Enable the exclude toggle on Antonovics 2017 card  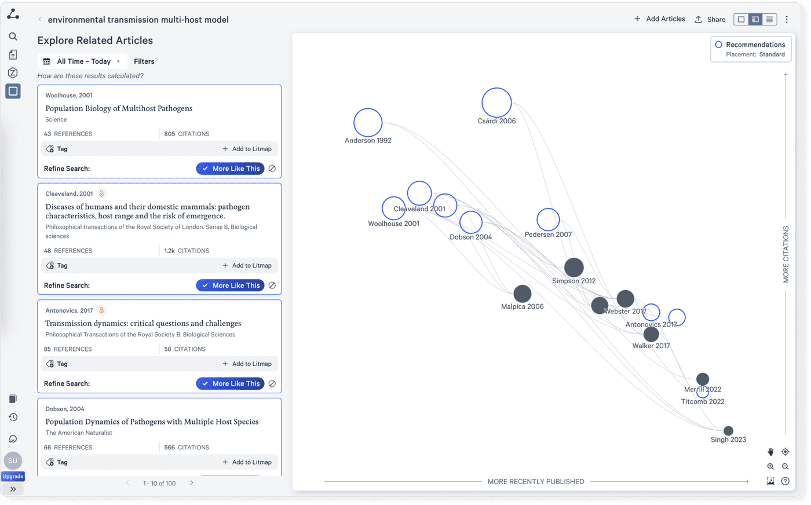pos(272,383)
